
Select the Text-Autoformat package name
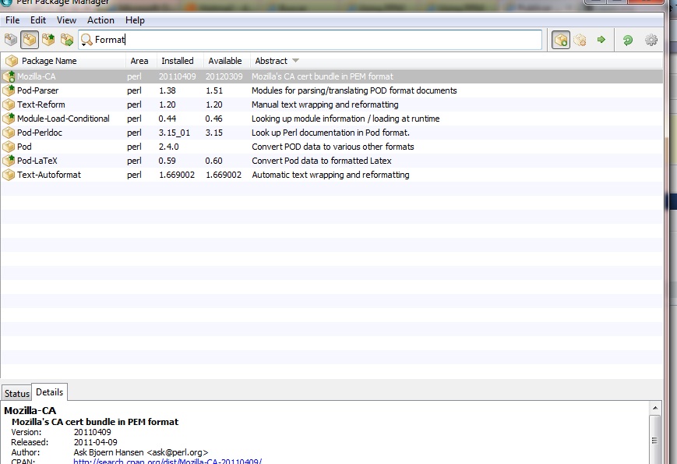(x=49, y=175)
